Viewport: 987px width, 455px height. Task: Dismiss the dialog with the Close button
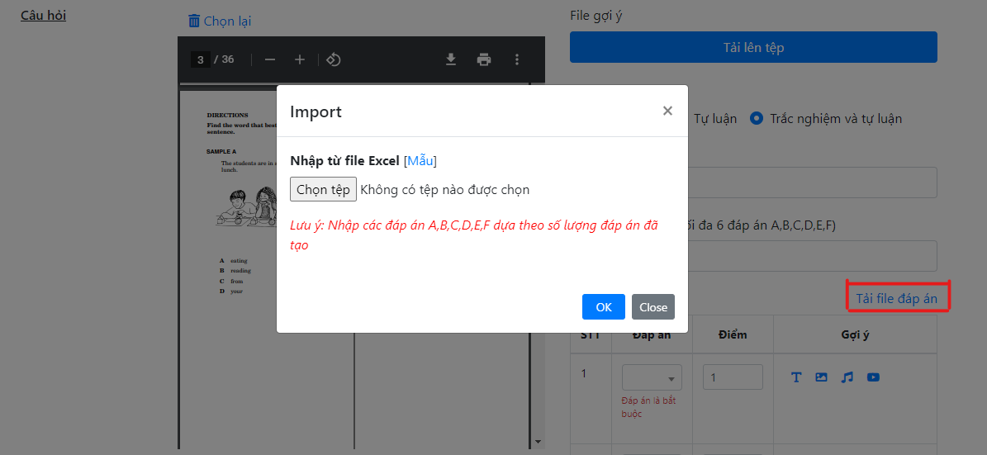click(x=653, y=306)
